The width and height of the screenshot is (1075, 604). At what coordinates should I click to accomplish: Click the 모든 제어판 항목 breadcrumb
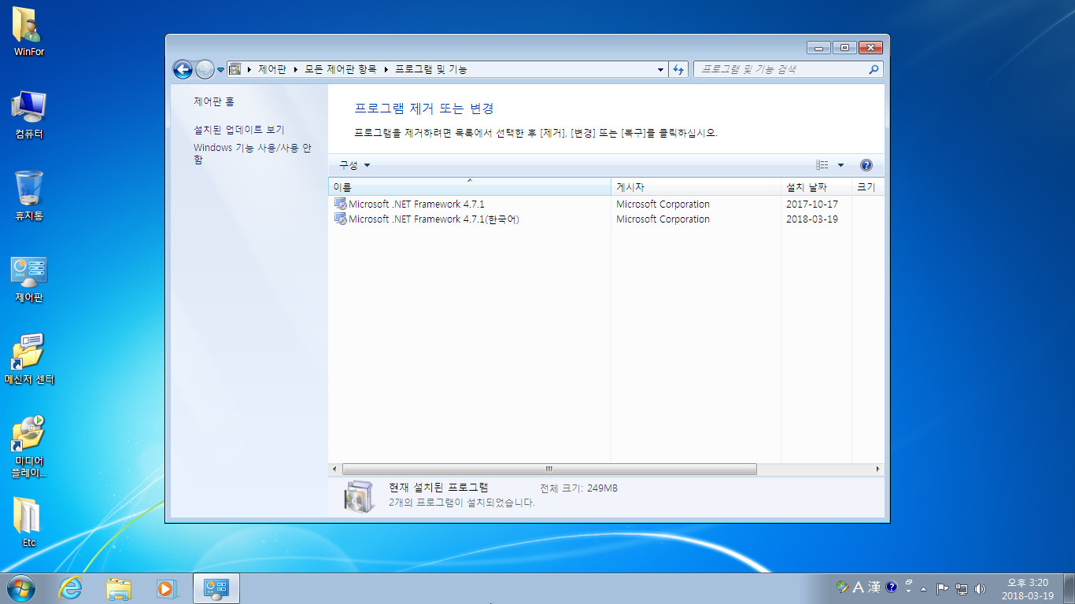point(340,69)
